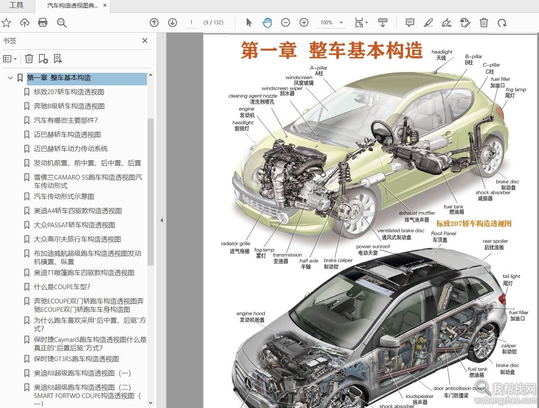This screenshot has width=539, height=408.
Task: Open bookmark 迈巴赫轿车构造透视图
Action: tap(67, 134)
